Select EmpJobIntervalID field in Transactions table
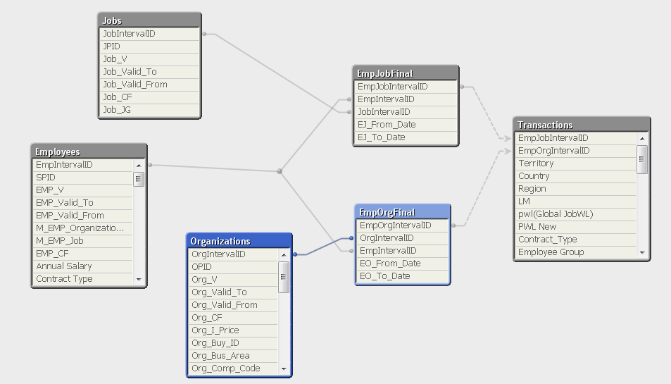The height and width of the screenshot is (384, 671). point(576,138)
